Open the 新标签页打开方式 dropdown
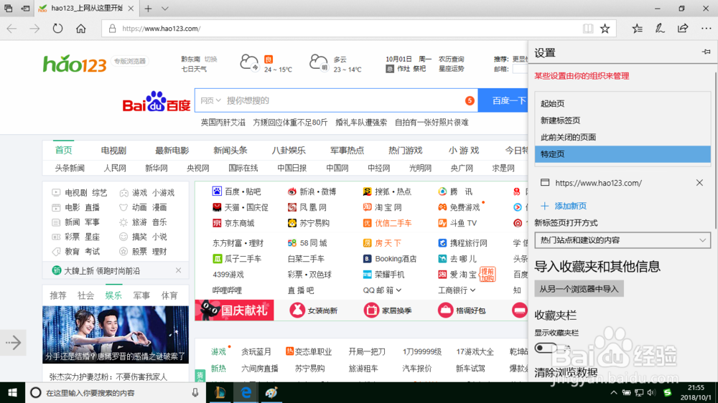The width and height of the screenshot is (718, 403). [x=623, y=240]
